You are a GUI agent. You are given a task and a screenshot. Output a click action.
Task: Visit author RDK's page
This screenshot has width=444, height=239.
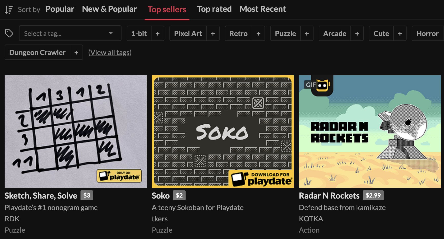pos(12,219)
